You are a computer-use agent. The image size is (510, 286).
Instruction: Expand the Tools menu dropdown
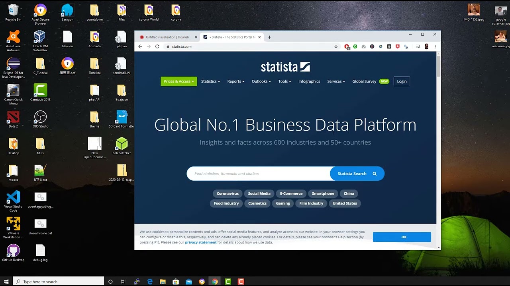285,81
